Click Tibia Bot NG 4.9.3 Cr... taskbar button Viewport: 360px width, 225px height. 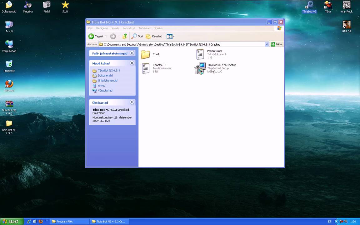pyautogui.click(x=109, y=222)
